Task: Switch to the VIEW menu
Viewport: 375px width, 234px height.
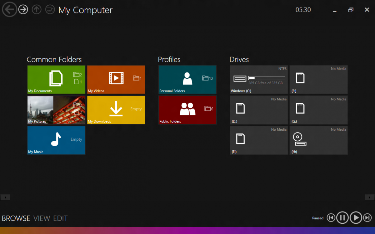Action: (42, 218)
